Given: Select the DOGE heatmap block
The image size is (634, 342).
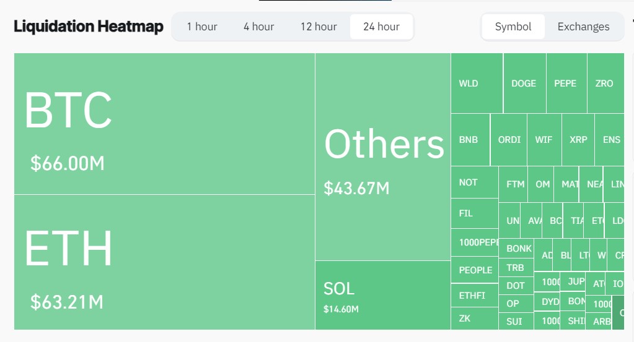Looking at the screenshot, I should pyautogui.click(x=524, y=83).
